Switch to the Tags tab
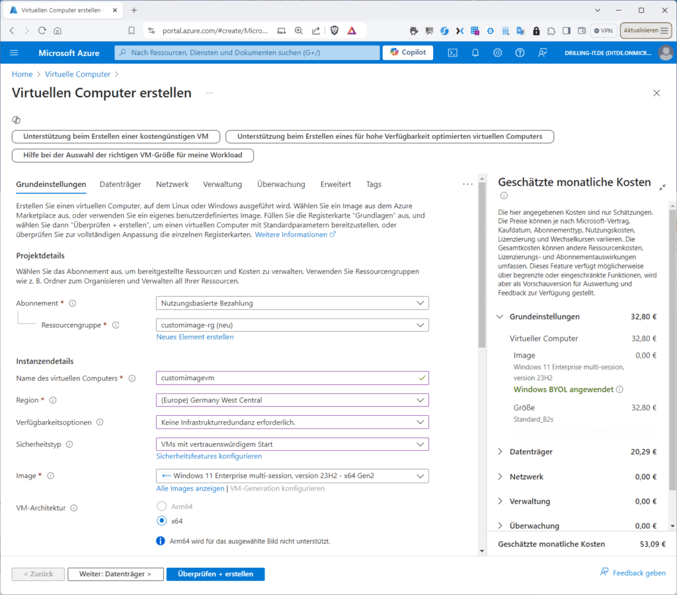This screenshot has width=677, height=595. tap(374, 184)
